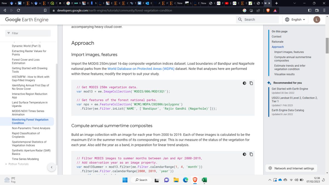Open Dynamic World (Part 3) tutorial

tap(26, 46)
